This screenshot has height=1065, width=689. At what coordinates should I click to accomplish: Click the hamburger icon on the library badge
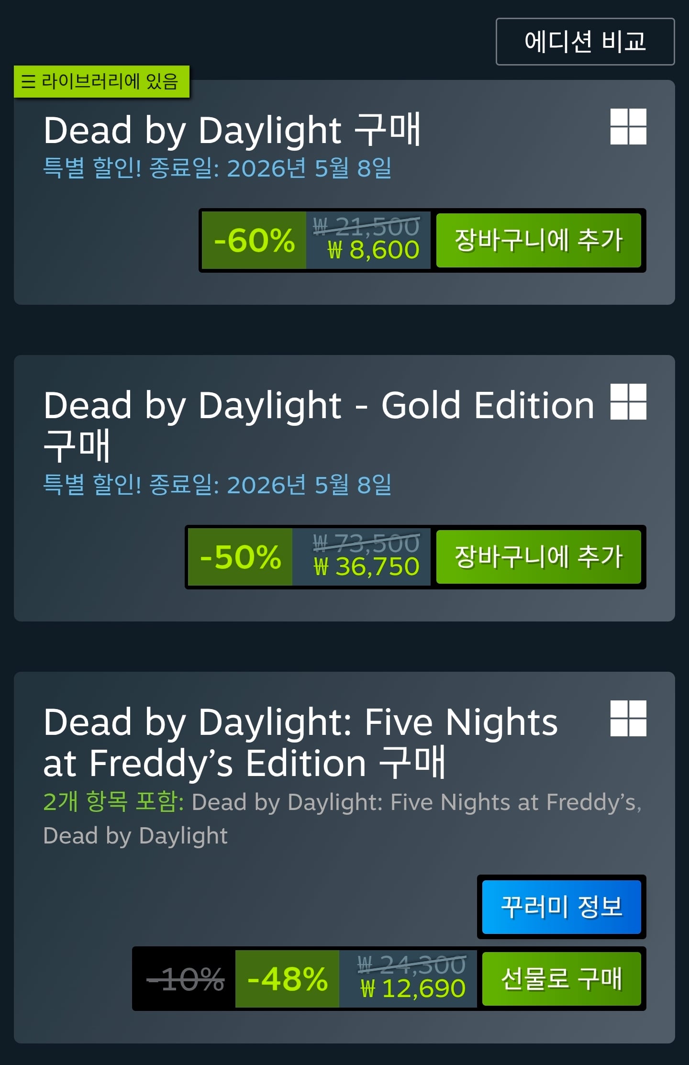[x=29, y=81]
